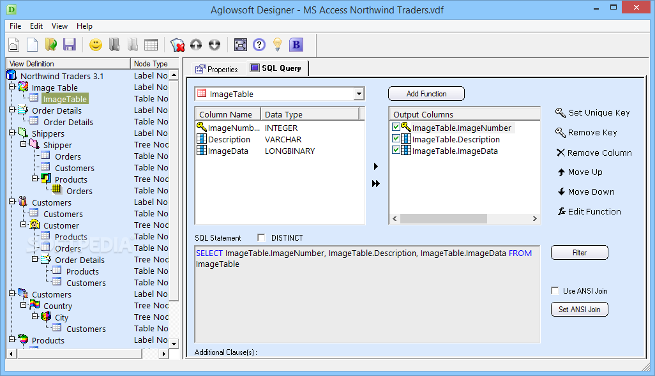Viewport: 655px width, 376px height.
Task: Click the purple B toolbar icon
Action: [x=296, y=45]
